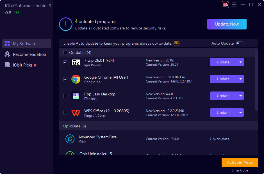Click the Kingsoft Corp. publisher label
Image resolution: width=264 pixels, height=174 pixels.
pos(95,116)
